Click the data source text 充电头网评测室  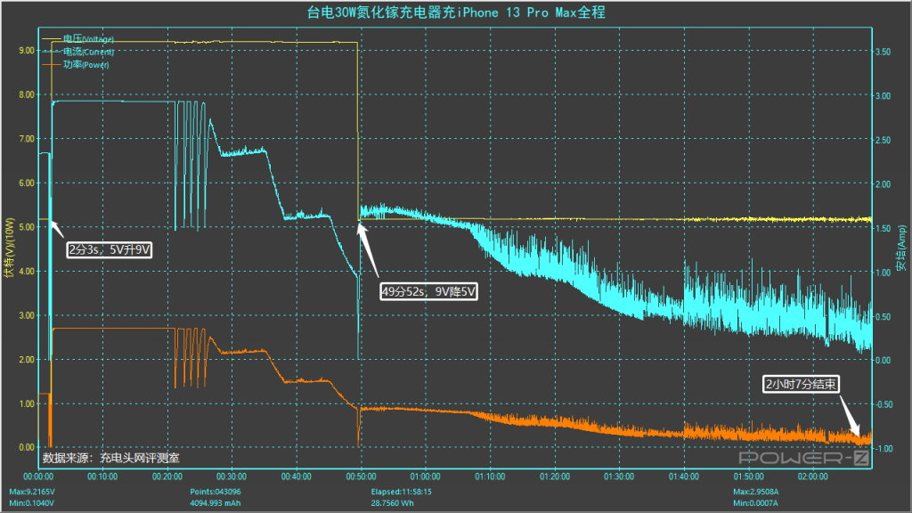pyautogui.click(x=140, y=458)
